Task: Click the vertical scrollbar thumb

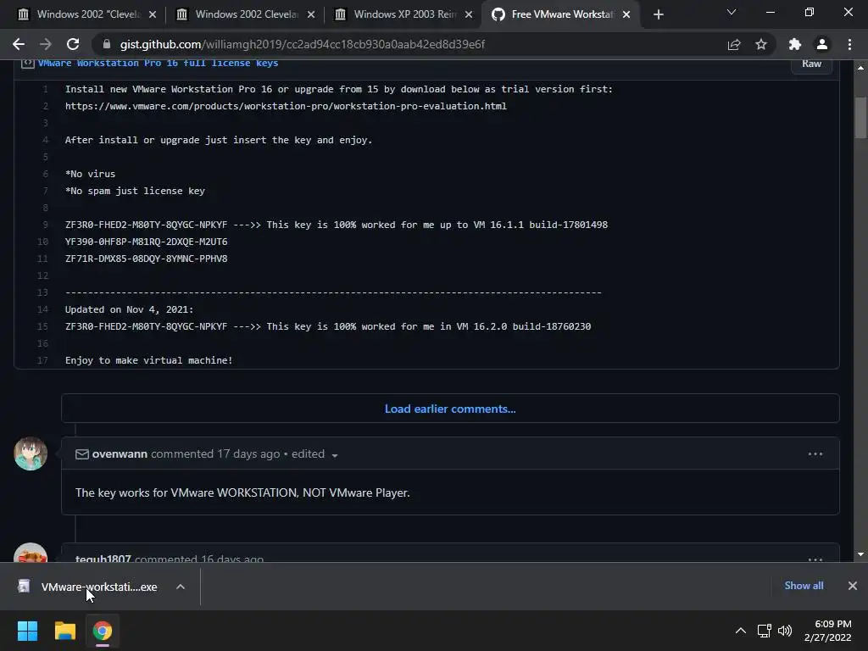Action: 860,117
